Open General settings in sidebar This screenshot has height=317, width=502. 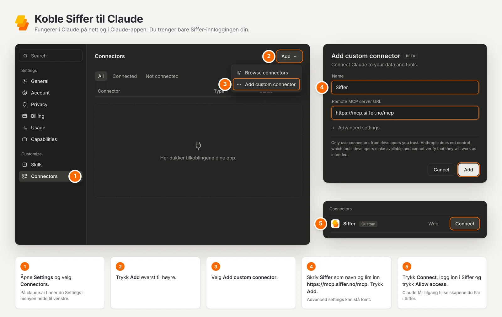[50, 81]
